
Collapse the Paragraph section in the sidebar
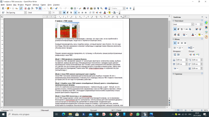(x=173, y=39)
